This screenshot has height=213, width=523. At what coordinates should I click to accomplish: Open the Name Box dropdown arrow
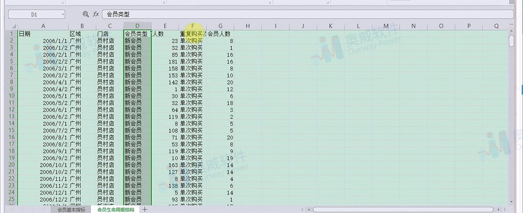pos(63,14)
